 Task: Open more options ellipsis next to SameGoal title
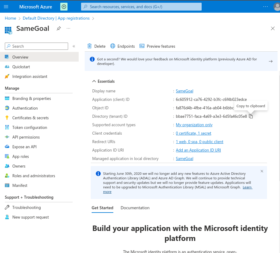(x=68, y=28)
